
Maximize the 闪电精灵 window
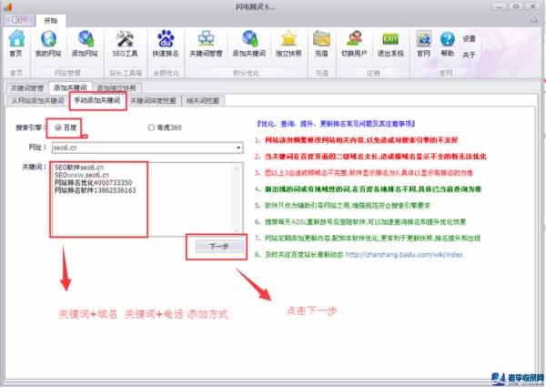(516, 6)
